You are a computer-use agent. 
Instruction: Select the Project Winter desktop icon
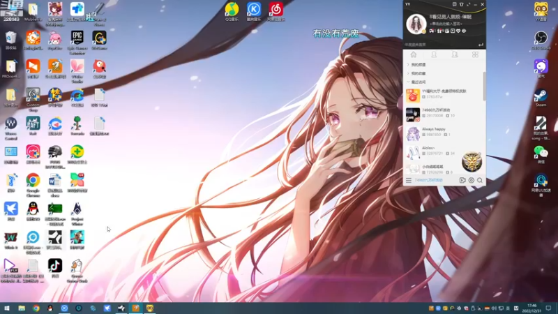click(x=77, y=214)
